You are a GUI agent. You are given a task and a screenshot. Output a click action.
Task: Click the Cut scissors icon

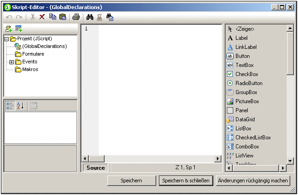tap(33, 17)
